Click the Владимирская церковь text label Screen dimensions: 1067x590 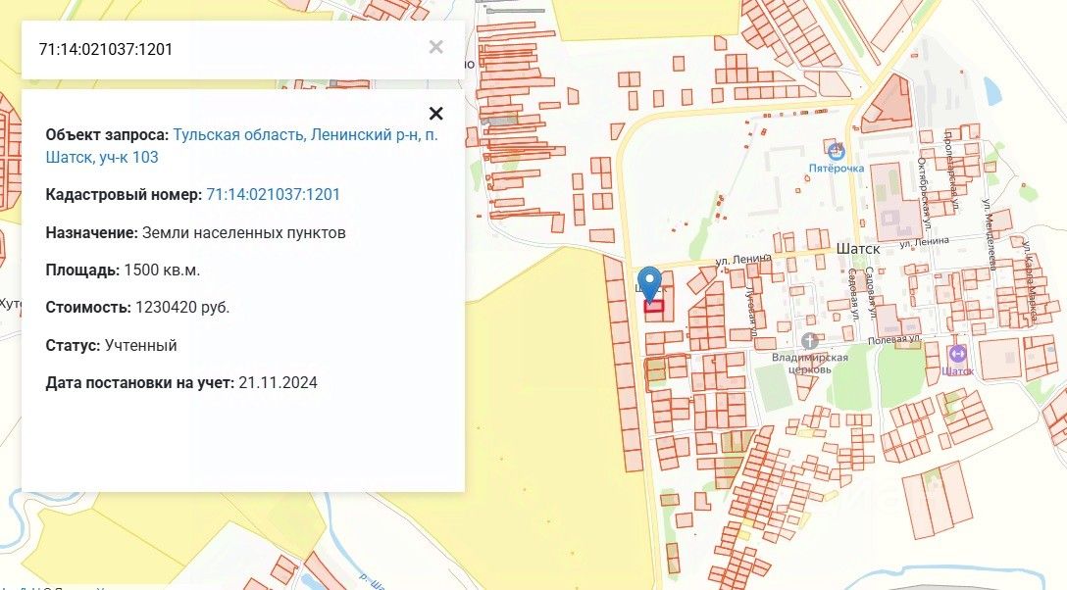pos(809,364)
